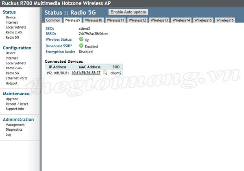The height and width of the screenshot is (171, 244).
Task: Click the Maintenance section heading
Action: (16, 94)
